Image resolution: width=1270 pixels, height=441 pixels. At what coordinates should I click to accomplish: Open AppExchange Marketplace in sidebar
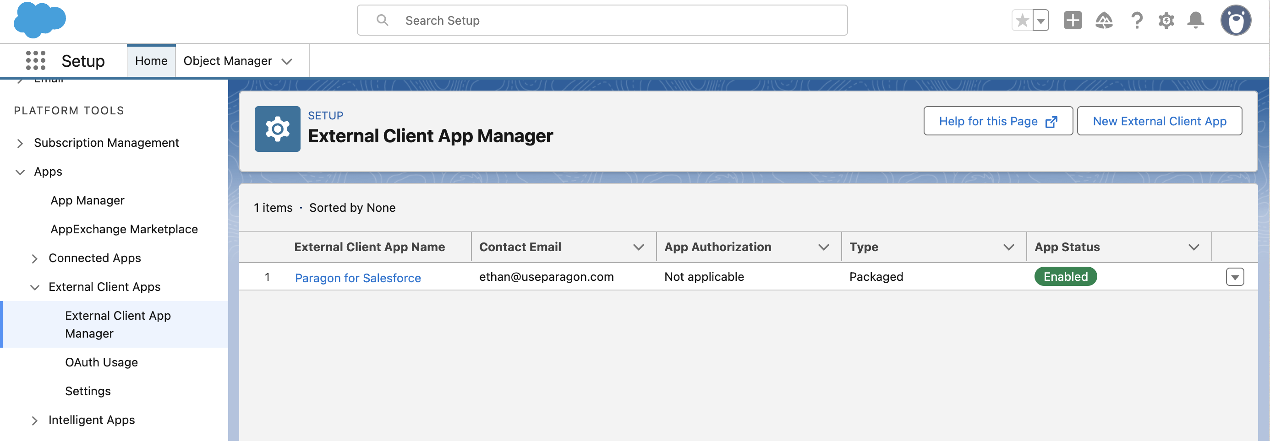tap(124, 229)
